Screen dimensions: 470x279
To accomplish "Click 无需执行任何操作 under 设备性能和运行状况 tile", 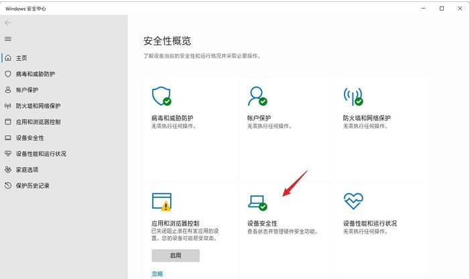I will [x=365, y=231].
